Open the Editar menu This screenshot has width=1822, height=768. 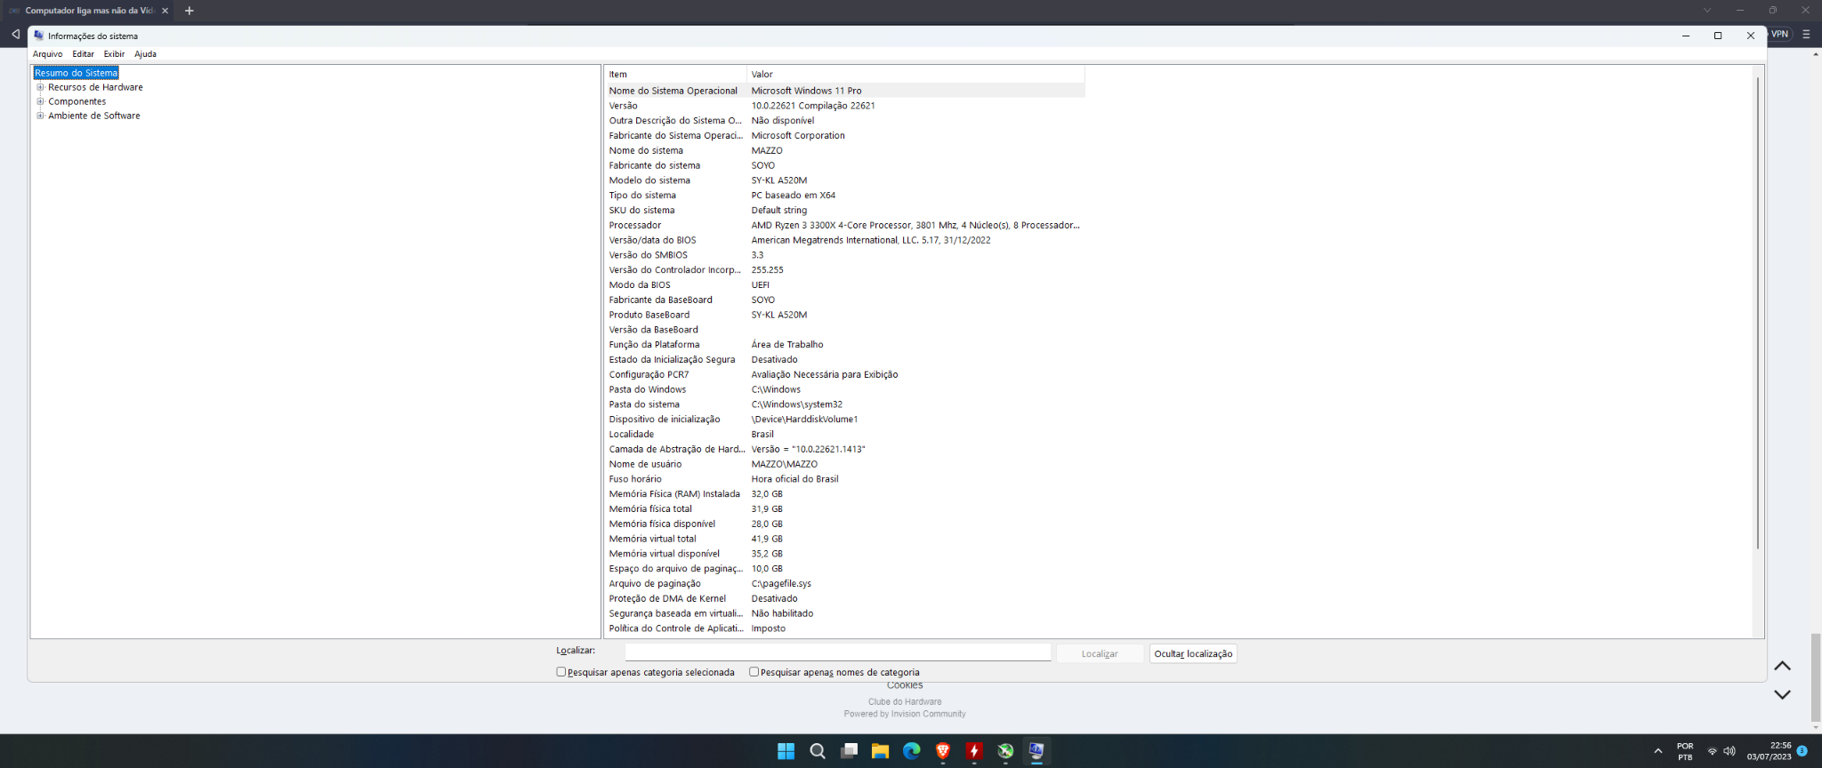click(x=84, y=54)
